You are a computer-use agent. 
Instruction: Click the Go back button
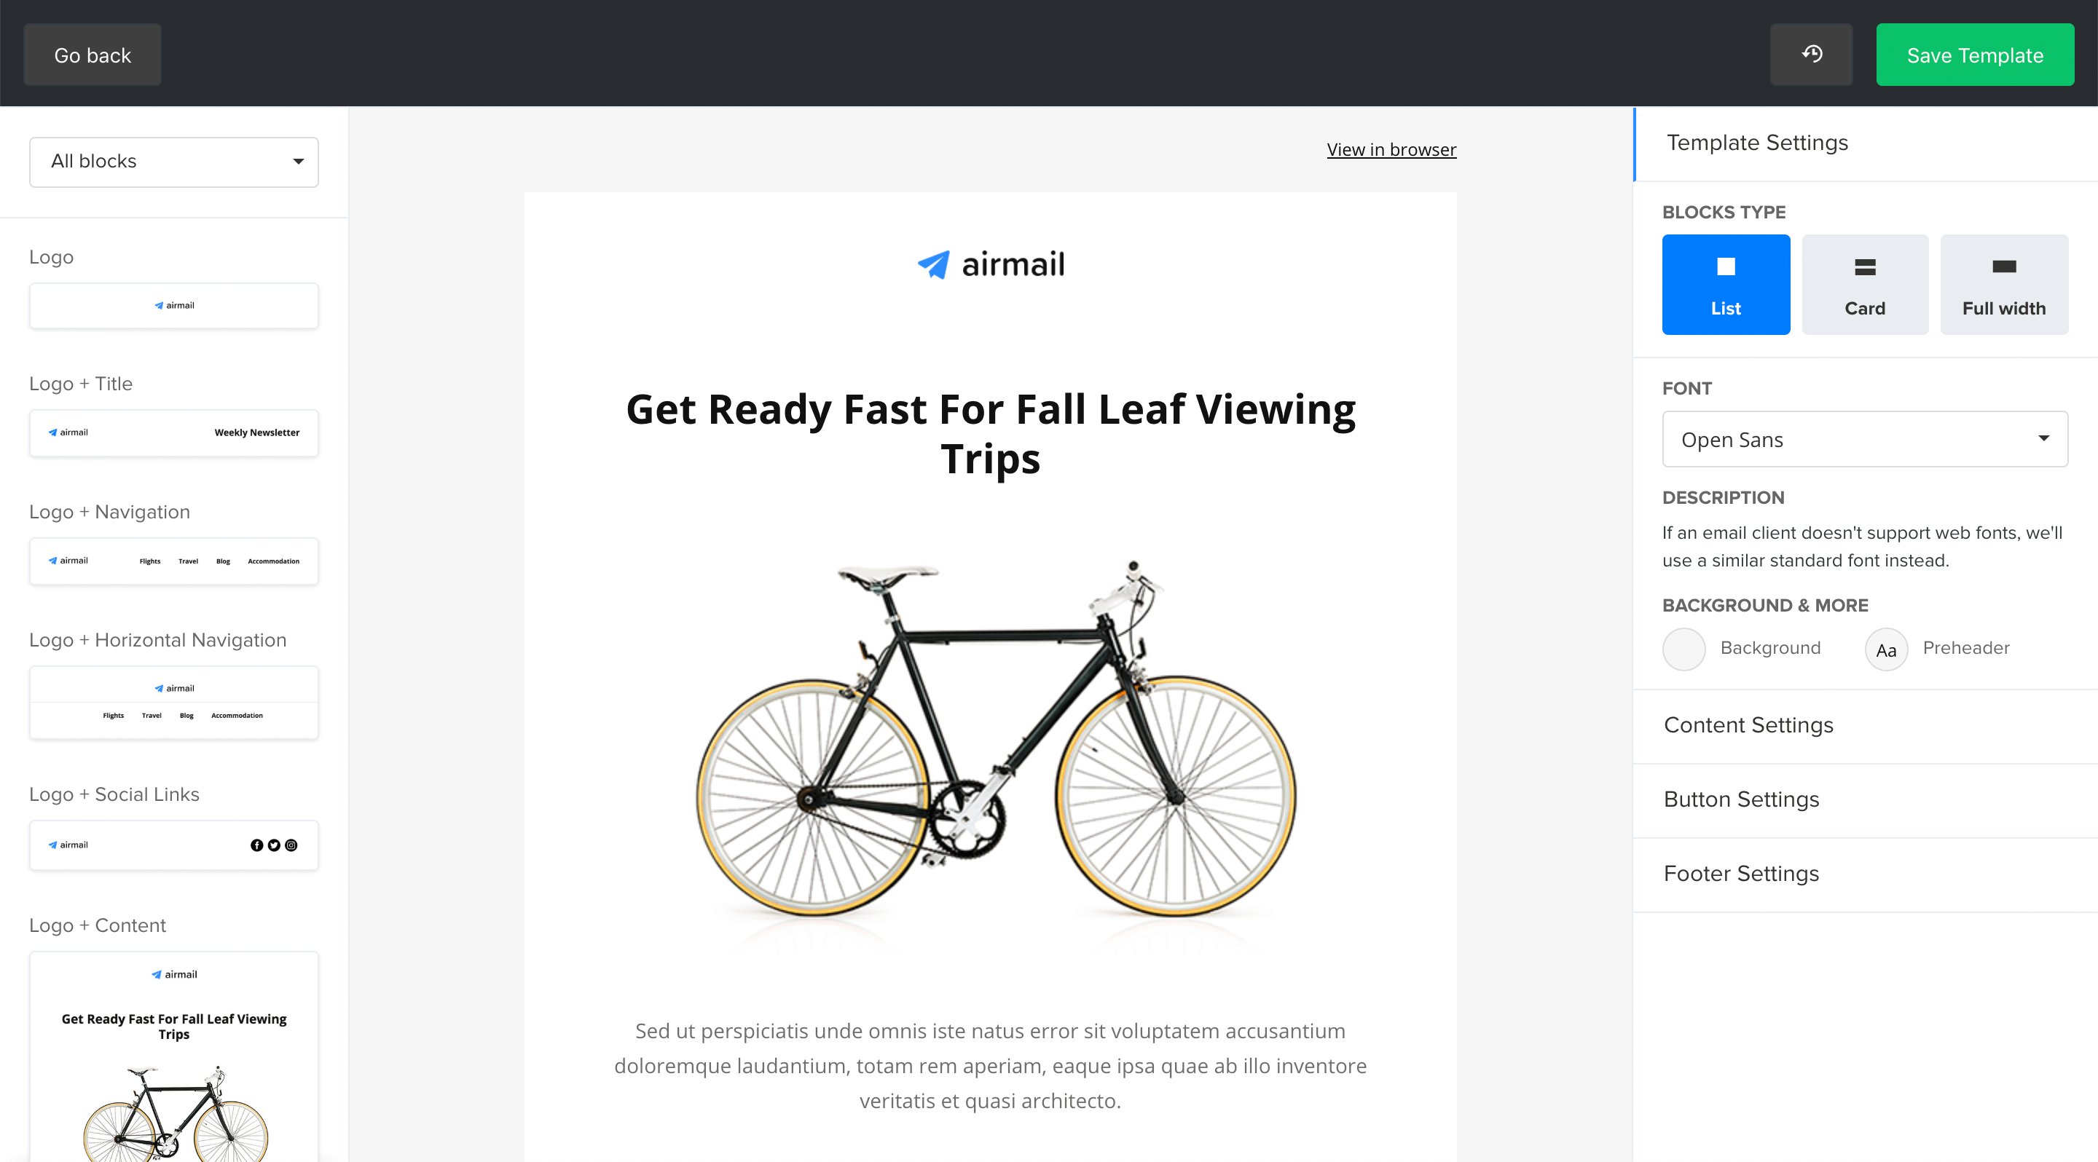pos(92,55)
